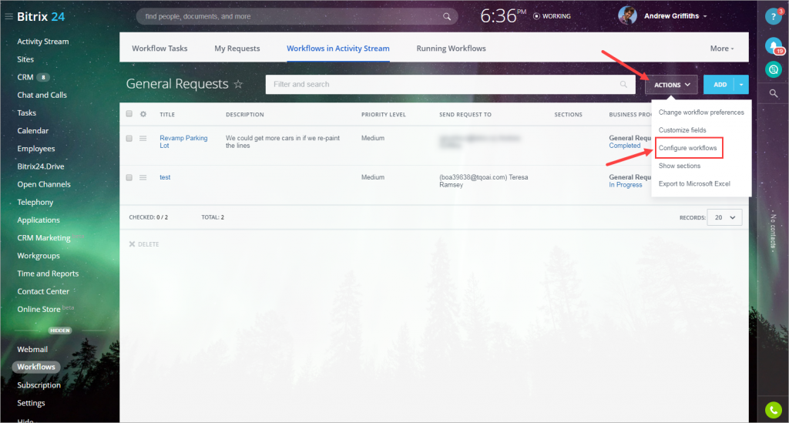Open the Add button dropdown arrow

coord(742,85)
